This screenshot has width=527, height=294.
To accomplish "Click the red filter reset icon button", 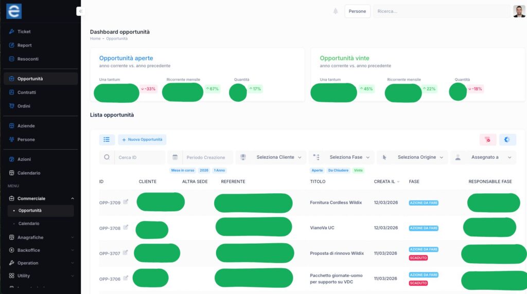I will pos(487,140).
